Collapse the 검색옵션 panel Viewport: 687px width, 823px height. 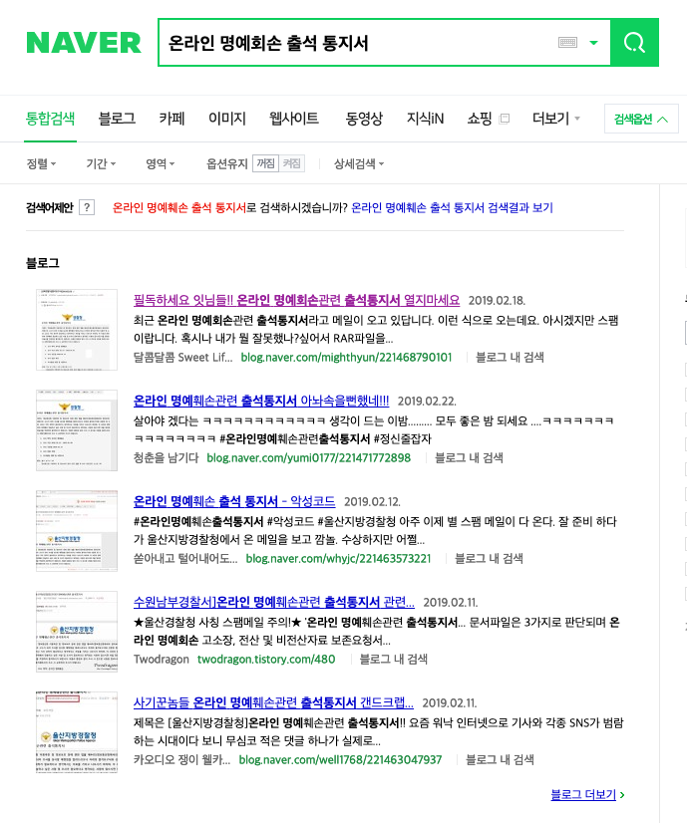coord(641,119)
